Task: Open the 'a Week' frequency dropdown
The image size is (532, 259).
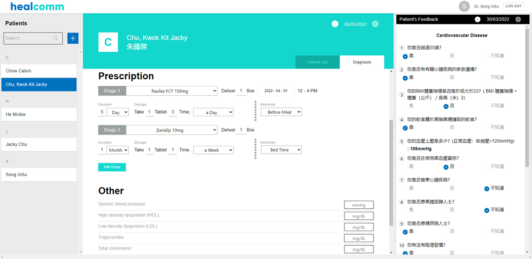Action: click(x=213, y=150)
